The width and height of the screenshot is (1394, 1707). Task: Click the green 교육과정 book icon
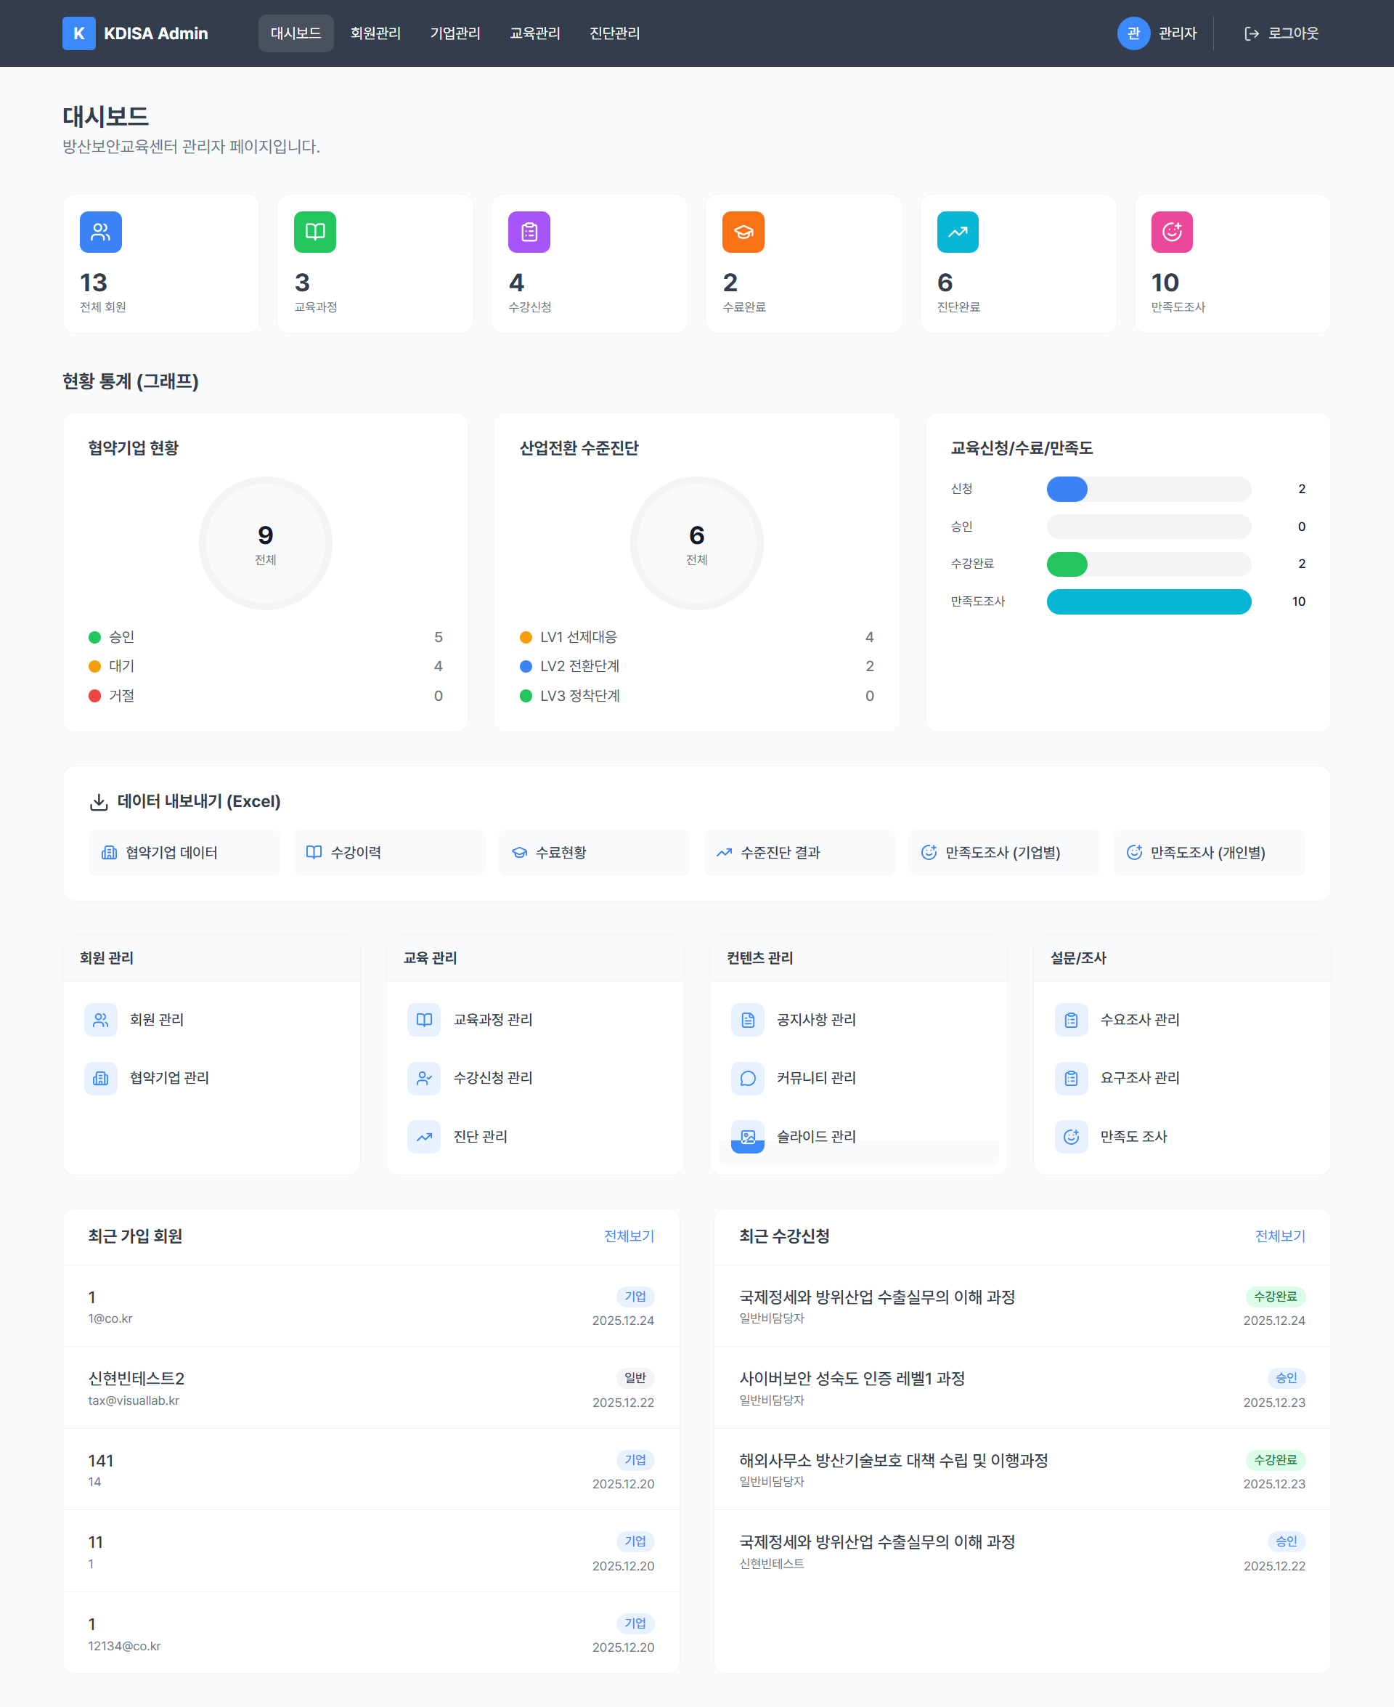point(315,232)
